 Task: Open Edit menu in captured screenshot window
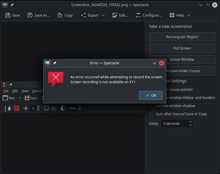tap(15, 91)
